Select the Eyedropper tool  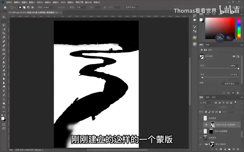coord(4,37)
